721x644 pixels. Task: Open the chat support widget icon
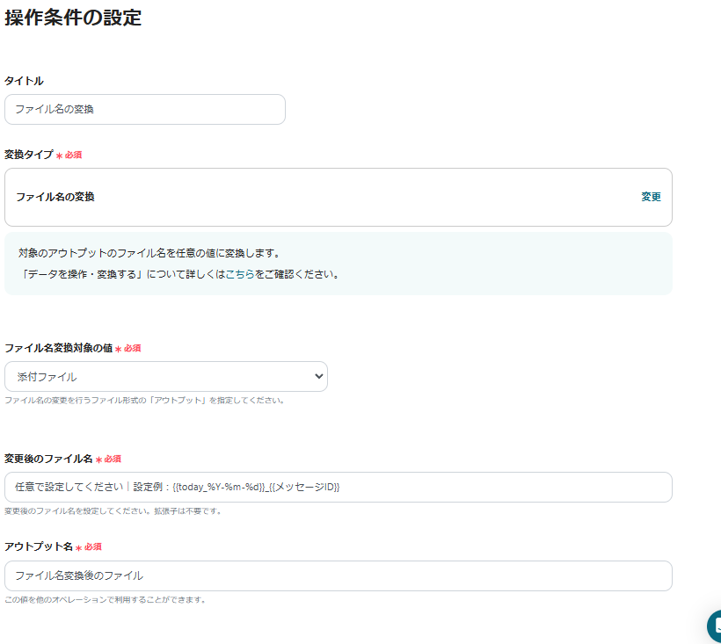[x=713, y=626]
